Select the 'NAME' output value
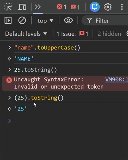This screenshot has width=128, height=160. [24, 59]
